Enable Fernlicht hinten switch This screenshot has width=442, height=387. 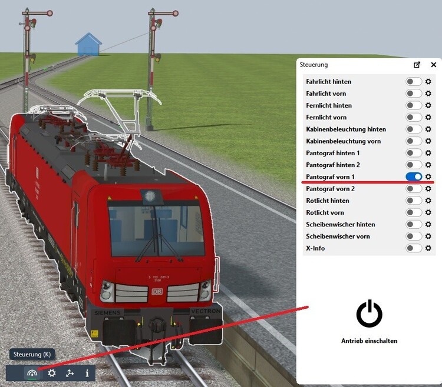pyautogui.click(x=414, y=105)
